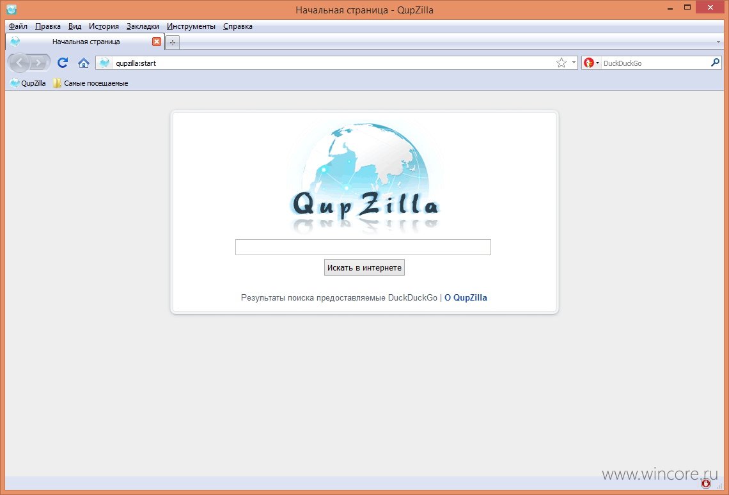
Task: Open a new tab with the plus button
Action: [x=173, y=42]
